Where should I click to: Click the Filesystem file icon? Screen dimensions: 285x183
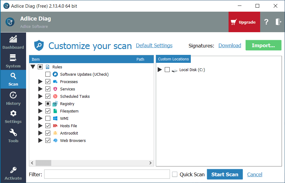click(x=55, y=111)
